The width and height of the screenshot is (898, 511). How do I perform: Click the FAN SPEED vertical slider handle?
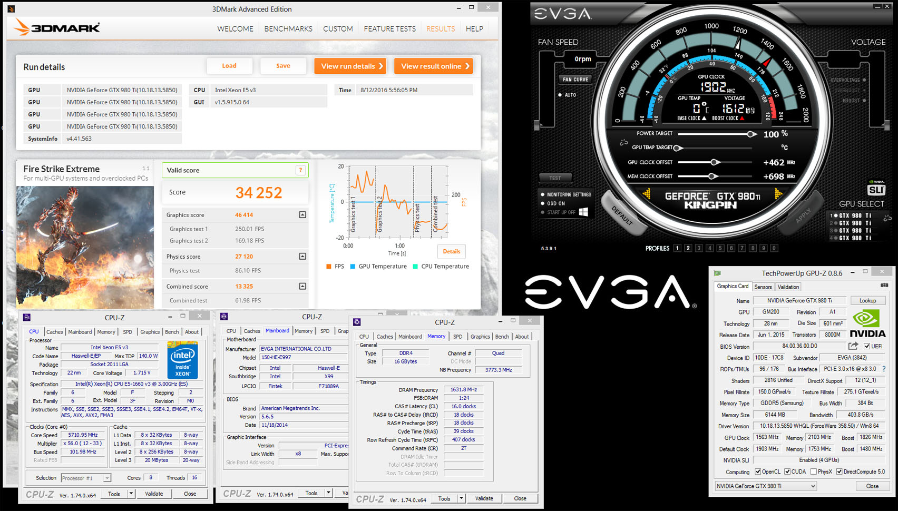pyautogui.click(x=537, y=125)
